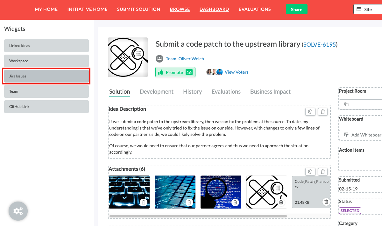Select the Workspace widget
Viewport: 382px width, 226px height.
pos(46,61)
